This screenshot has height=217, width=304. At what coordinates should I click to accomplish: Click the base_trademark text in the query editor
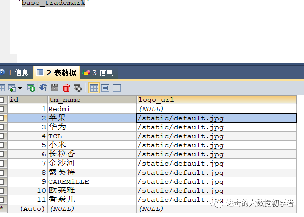(x=54, y=3)
